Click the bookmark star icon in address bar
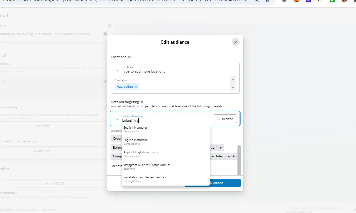Viewport: 356px width, 213px height. click(x=268, y=1)
